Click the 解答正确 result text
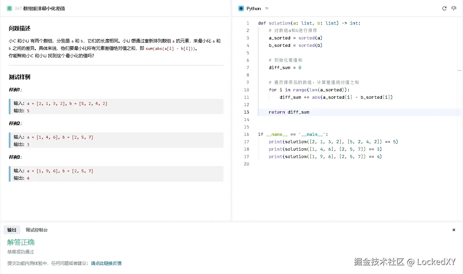Image resolution: width=463 pixels, height=274 pixels. 21,242
